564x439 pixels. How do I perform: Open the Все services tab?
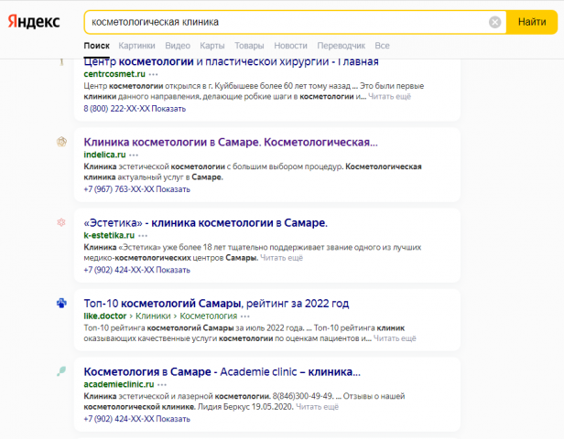click(382, 46)
